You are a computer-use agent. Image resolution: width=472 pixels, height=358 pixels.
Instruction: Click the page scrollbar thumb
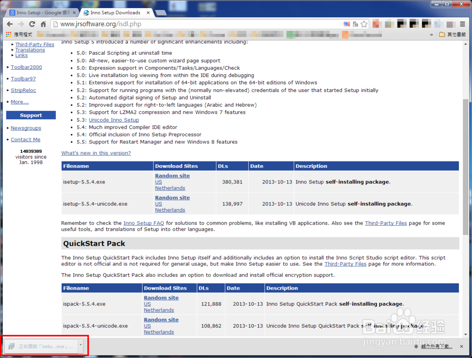(x=466, y=167)
